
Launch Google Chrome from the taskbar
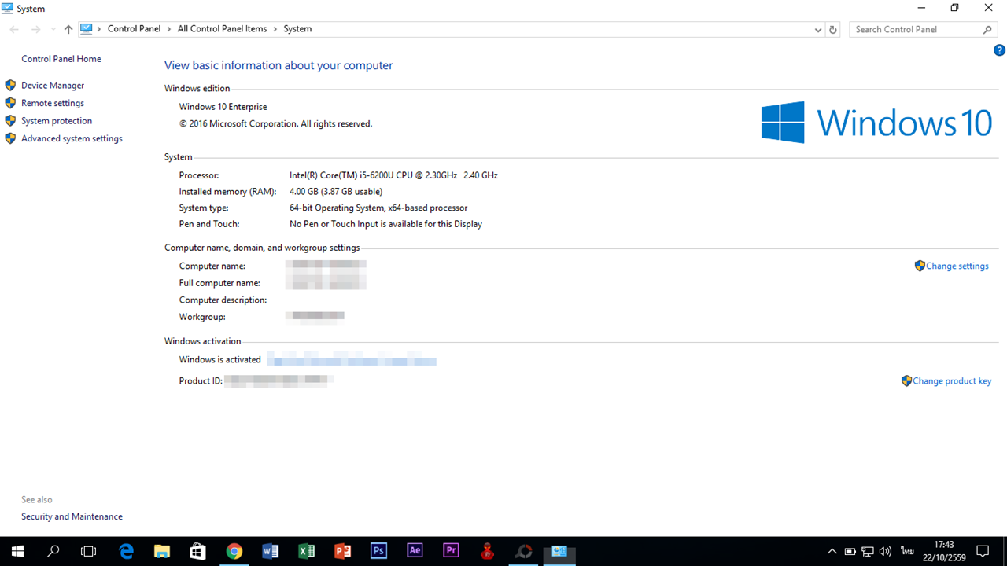tap(234, 551)
